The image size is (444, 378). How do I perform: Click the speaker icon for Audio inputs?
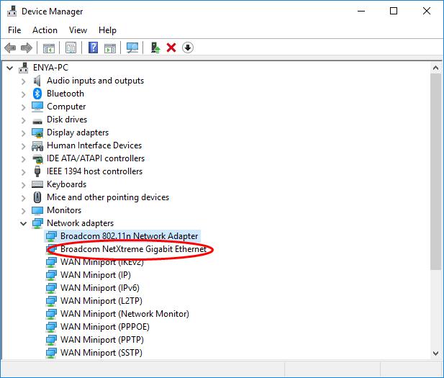[37, 81]
